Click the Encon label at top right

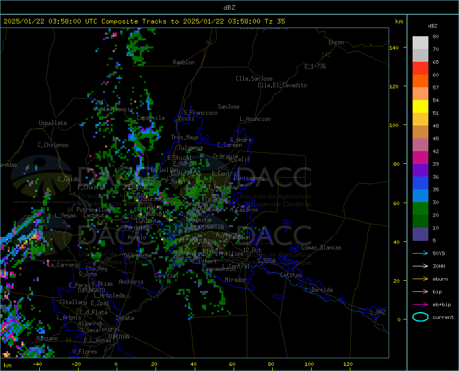coord(336,42)
